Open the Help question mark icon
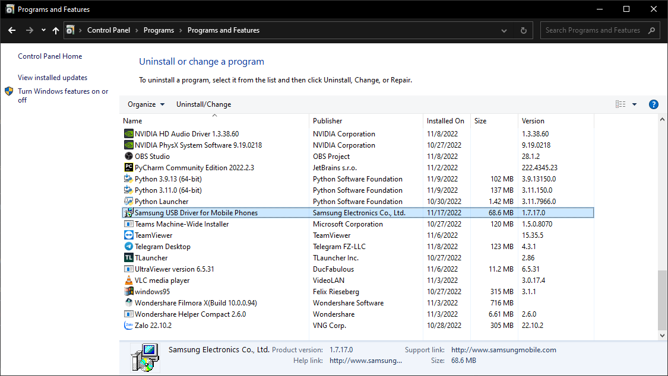 (654, 104)
